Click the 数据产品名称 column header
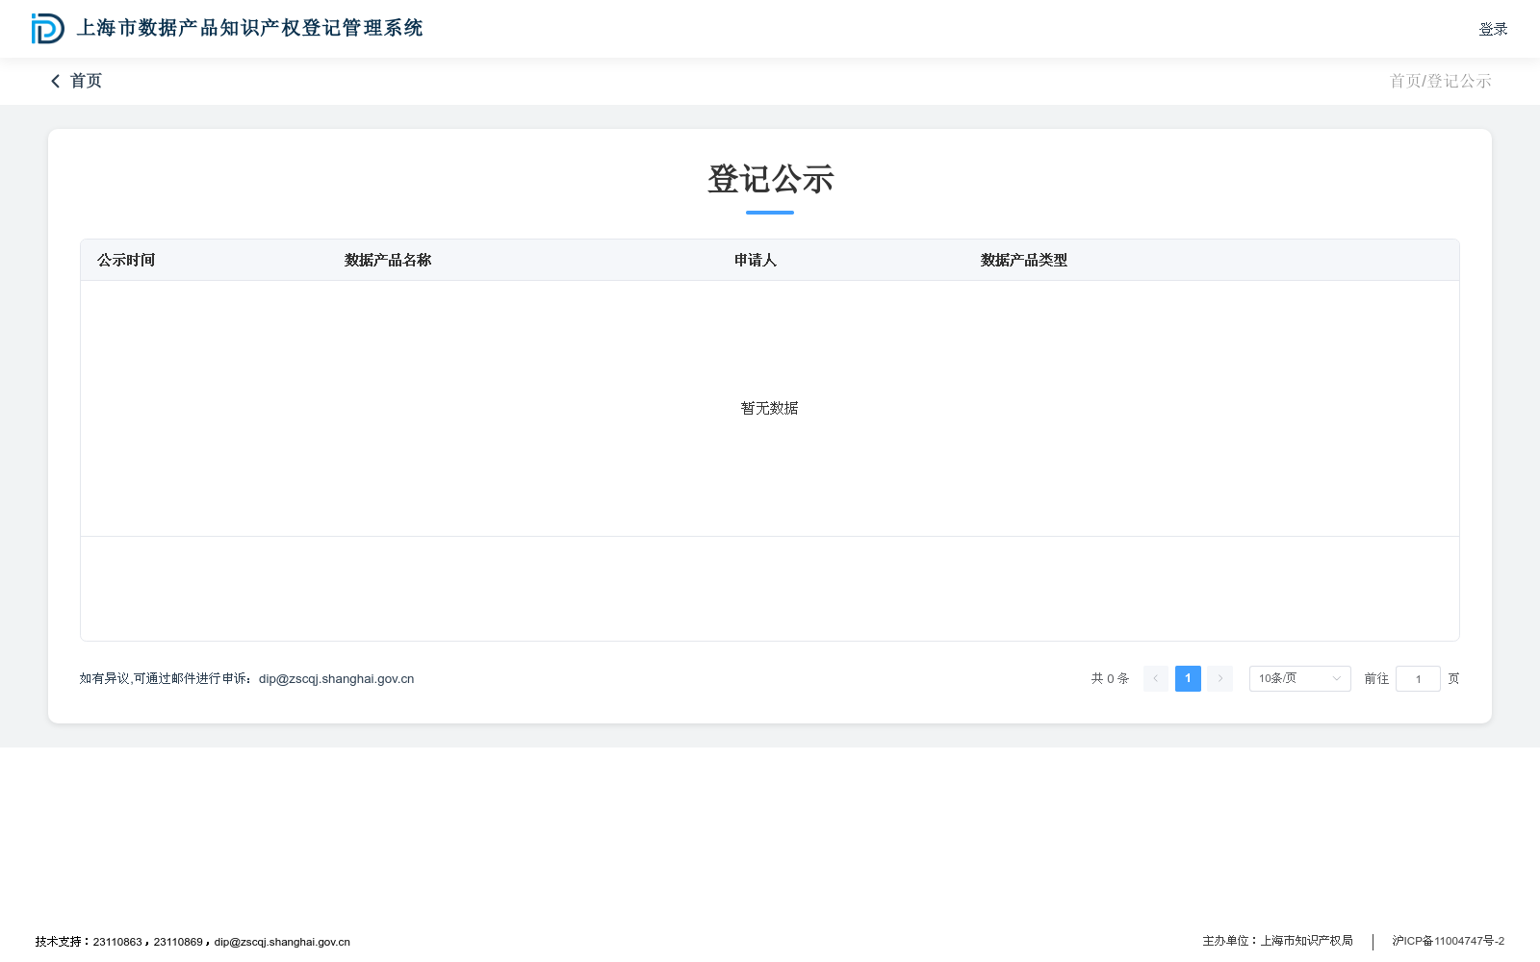 pyautogui.click(x=388, y=260)
